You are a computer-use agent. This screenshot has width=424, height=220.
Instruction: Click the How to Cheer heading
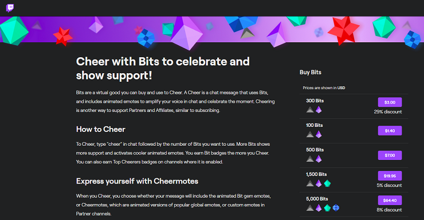[x=101, y=129]
